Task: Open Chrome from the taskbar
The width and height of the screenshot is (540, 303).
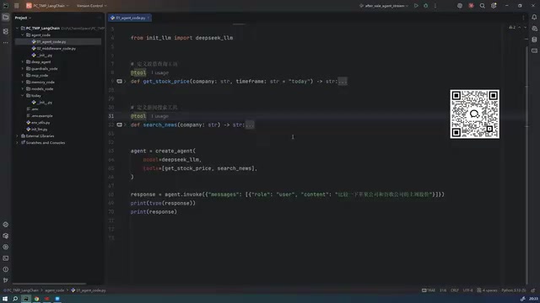Action: point(36,299)
